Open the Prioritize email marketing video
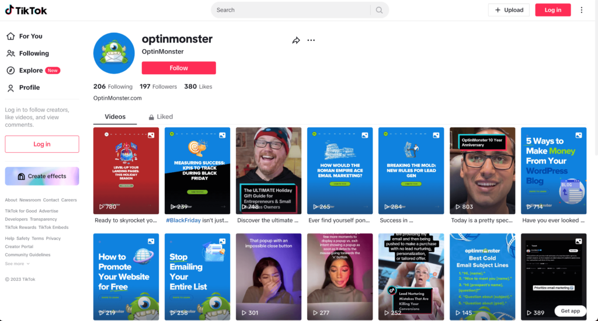 [x=554, y=277]
